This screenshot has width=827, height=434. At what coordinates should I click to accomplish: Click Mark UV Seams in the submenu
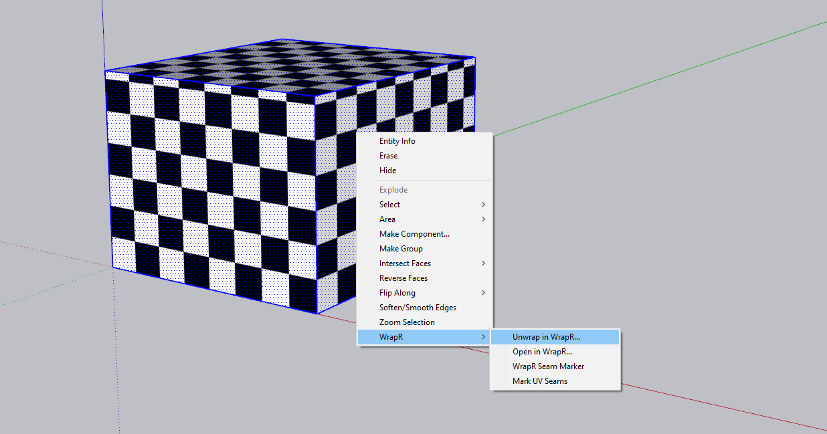[540, 381]
